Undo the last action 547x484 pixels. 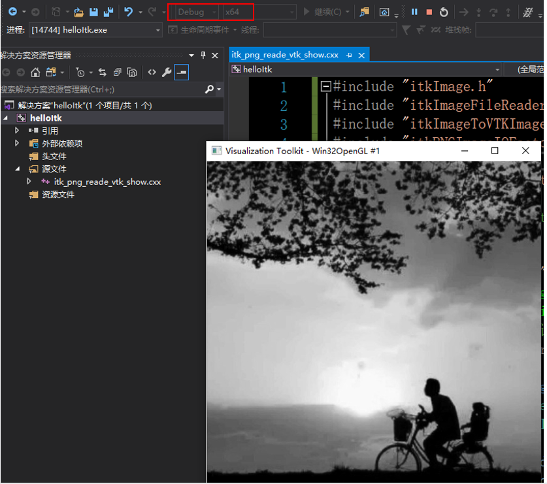[x=128, y=12]
